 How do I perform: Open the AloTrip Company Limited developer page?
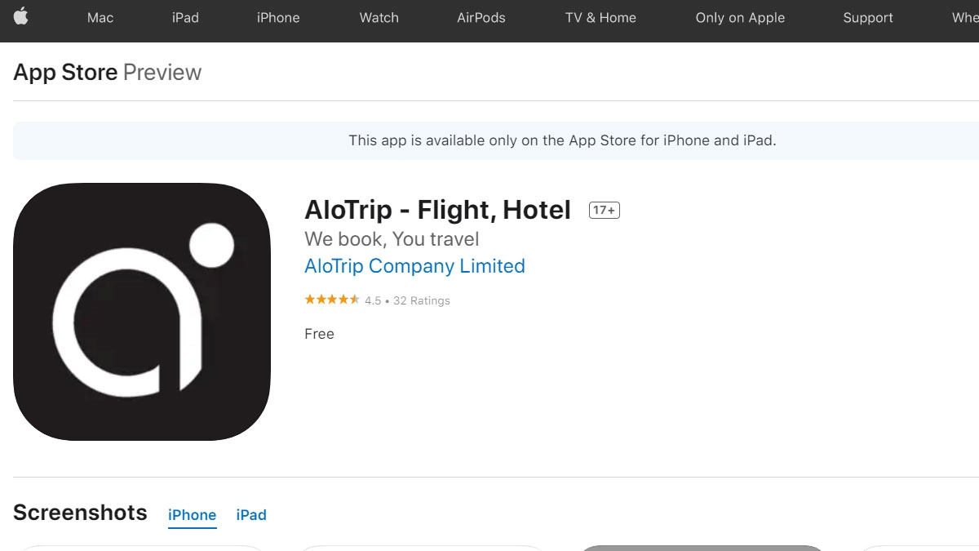[414, 266]
